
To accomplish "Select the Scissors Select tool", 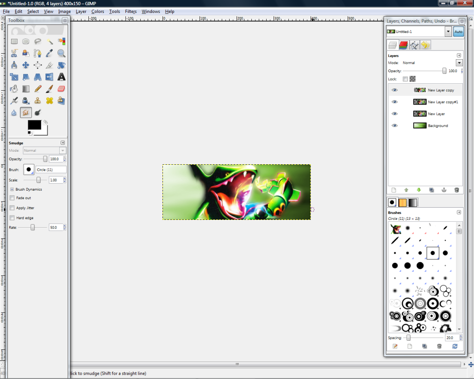I will (14, 53).
